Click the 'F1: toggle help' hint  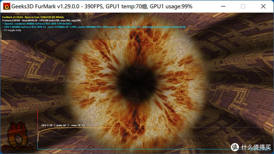(x=12, y=30)
